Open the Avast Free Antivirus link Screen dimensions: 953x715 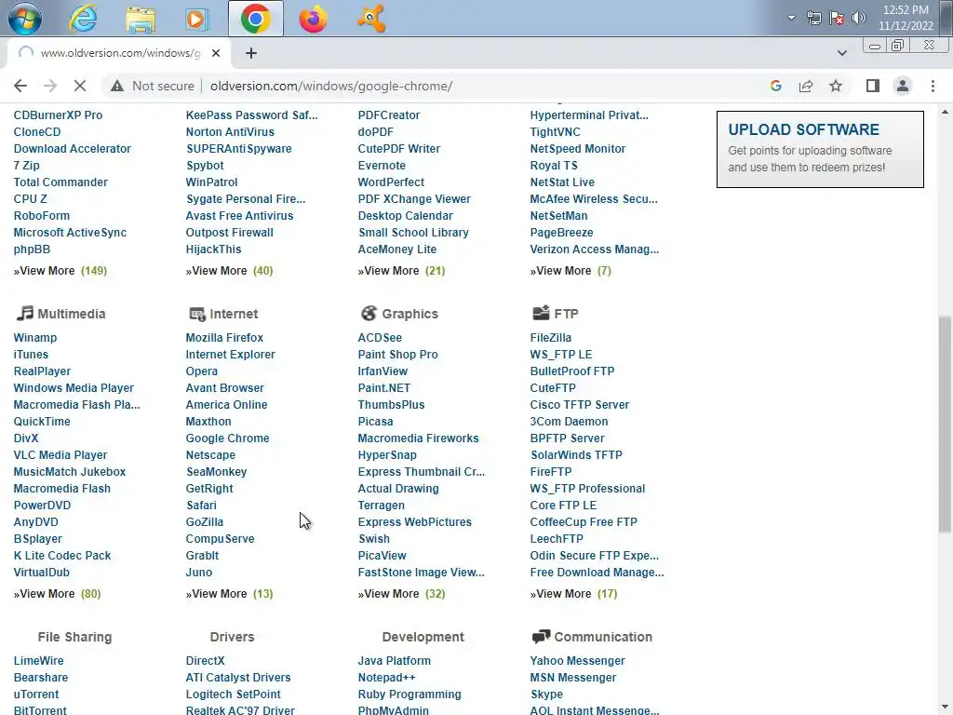[x=239, y=216]
